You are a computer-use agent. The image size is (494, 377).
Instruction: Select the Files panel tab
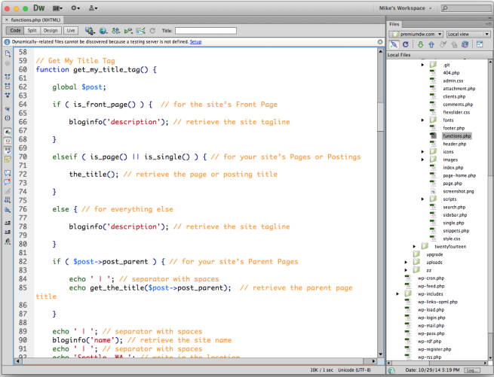tap(394, 24)
